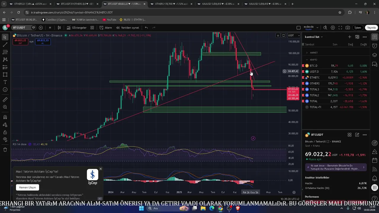This screenshot has height=213, width=379.
Task: Open the indicator templates grid icon
Action: [x=92, y=28]
